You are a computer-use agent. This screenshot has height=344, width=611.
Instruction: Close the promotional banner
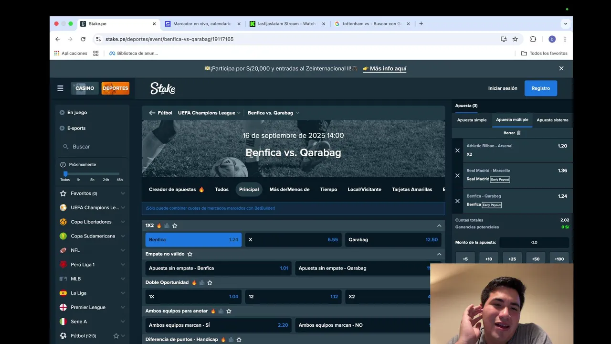tap(561, 68)
